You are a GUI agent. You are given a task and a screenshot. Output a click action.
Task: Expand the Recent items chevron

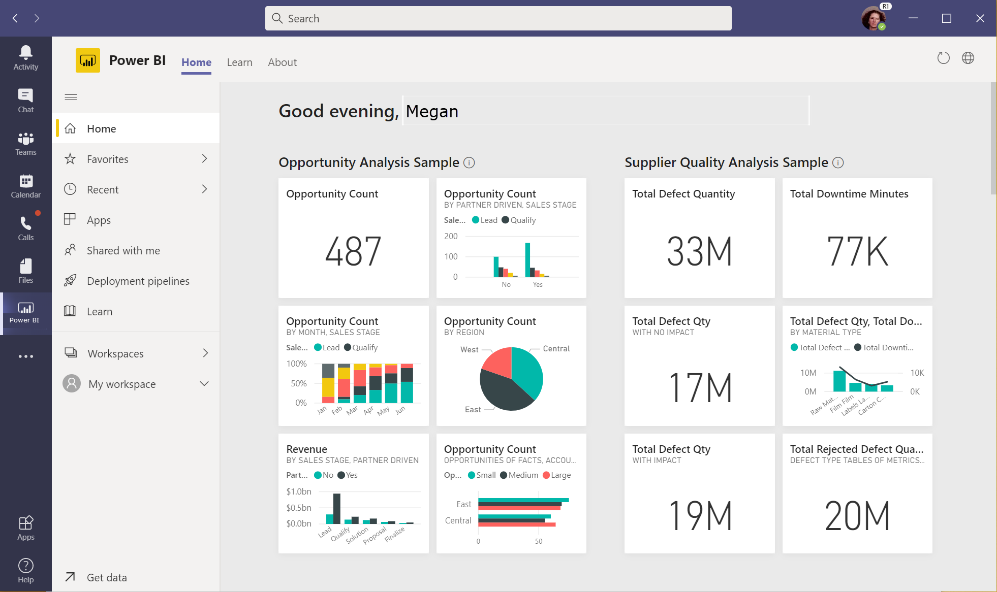[204, 189]
